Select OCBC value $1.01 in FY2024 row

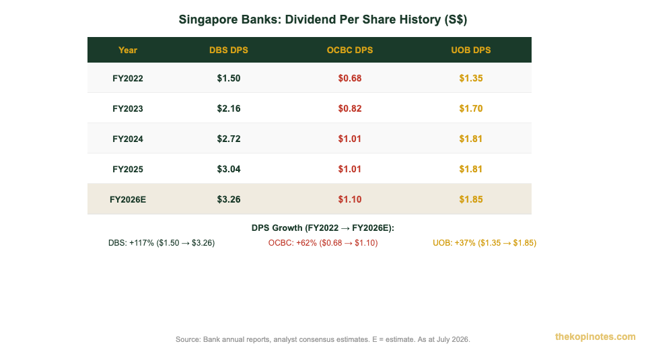[350, 139]
